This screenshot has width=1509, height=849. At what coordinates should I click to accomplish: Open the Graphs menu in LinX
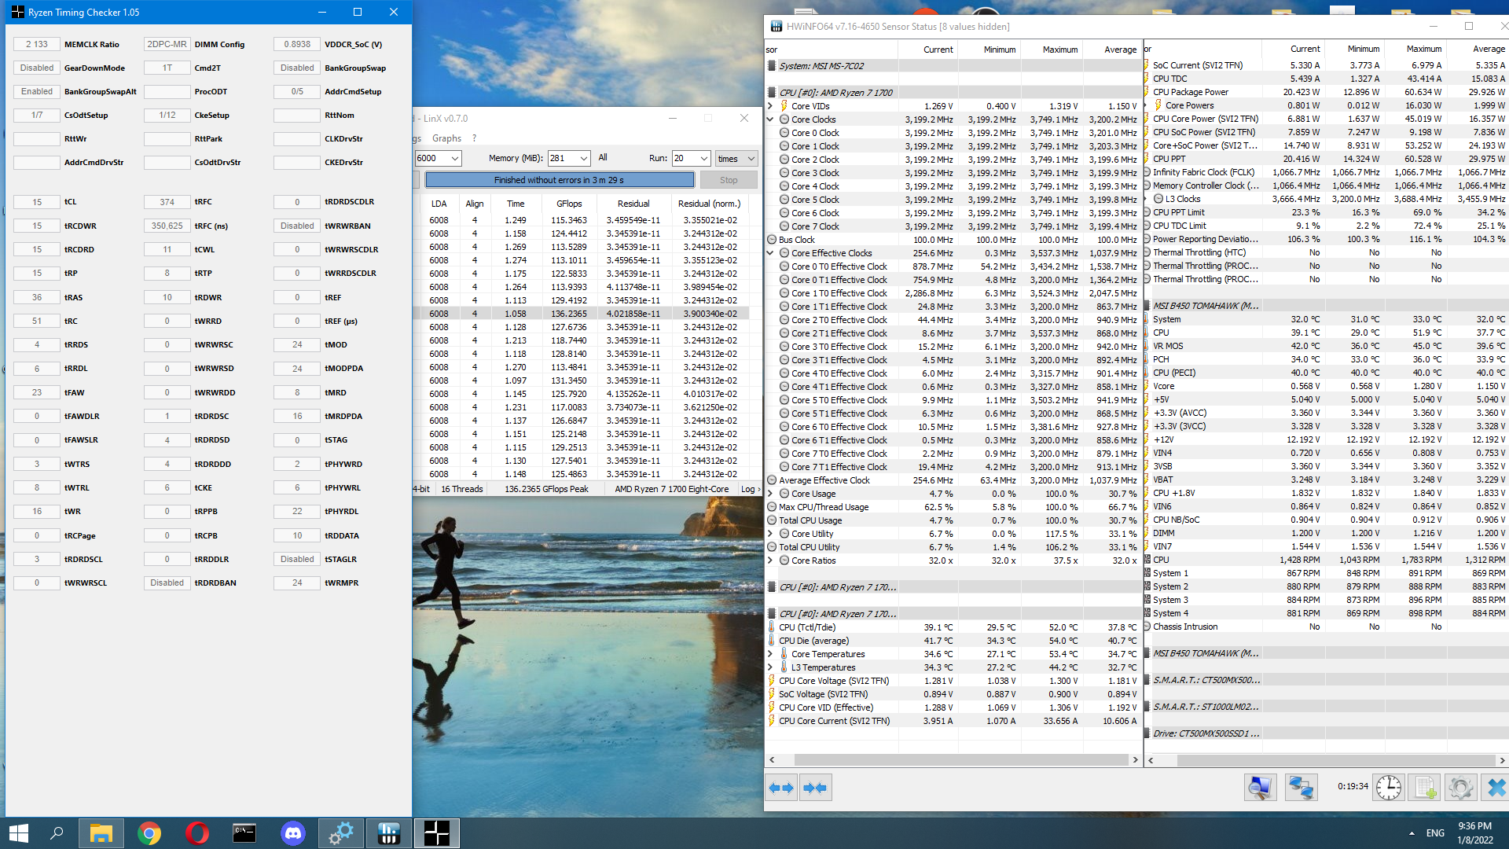446,138
